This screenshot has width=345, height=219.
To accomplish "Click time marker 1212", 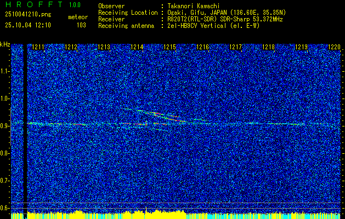I will point(71,47).
